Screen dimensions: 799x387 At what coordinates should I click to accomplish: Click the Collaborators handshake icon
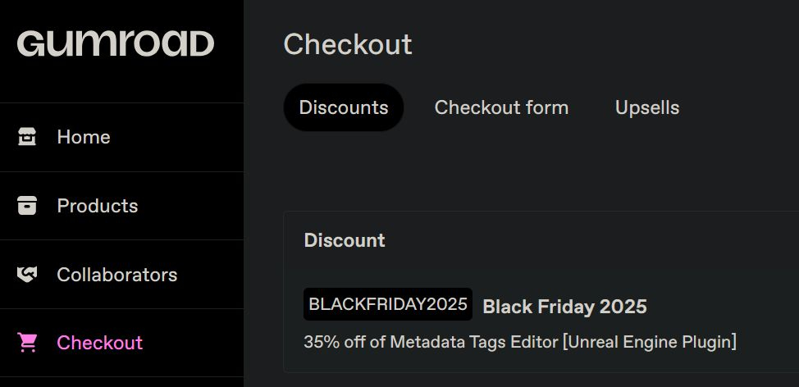28,275
